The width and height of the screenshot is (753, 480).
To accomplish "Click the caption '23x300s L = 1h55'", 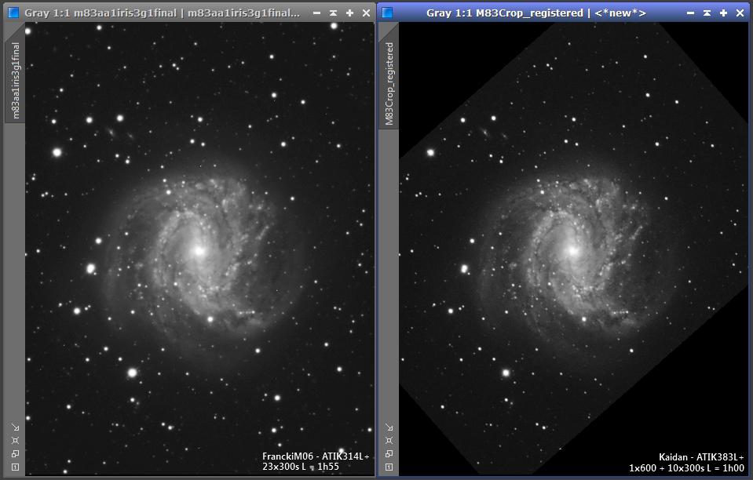I will pos(301,467).
